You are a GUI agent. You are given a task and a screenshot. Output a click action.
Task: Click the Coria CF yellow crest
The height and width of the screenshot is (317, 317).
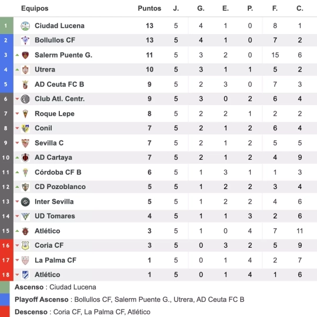point(25,245)
